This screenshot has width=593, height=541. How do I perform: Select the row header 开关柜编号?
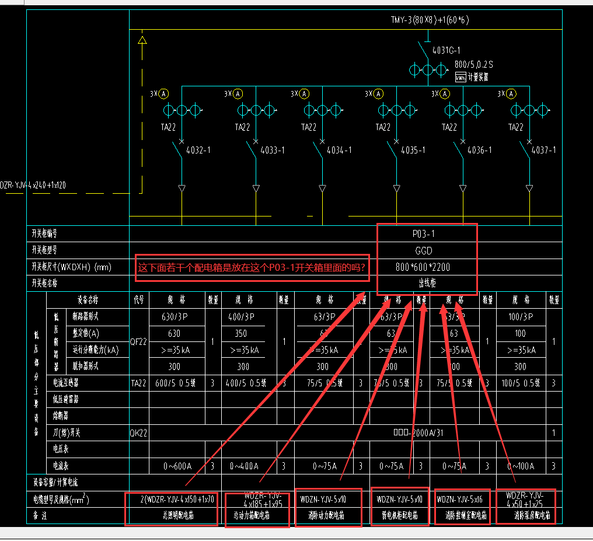(44, 233)
